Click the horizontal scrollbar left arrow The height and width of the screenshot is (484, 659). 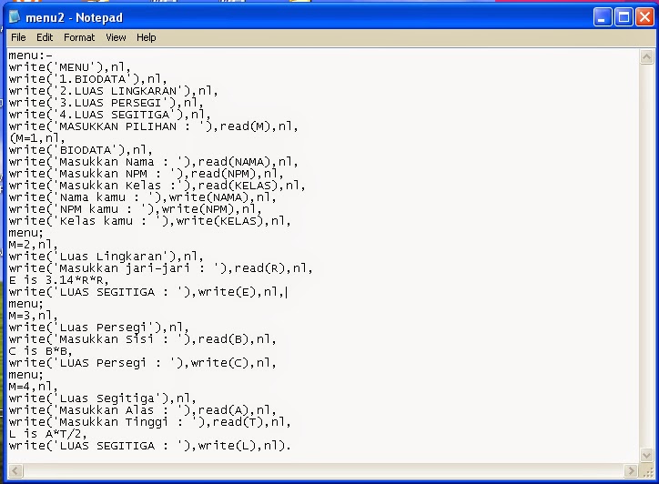tap(15, 470)
